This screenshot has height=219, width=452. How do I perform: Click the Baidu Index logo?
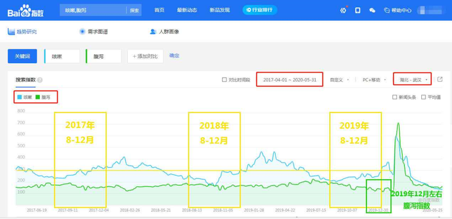(x=26, y=11)
